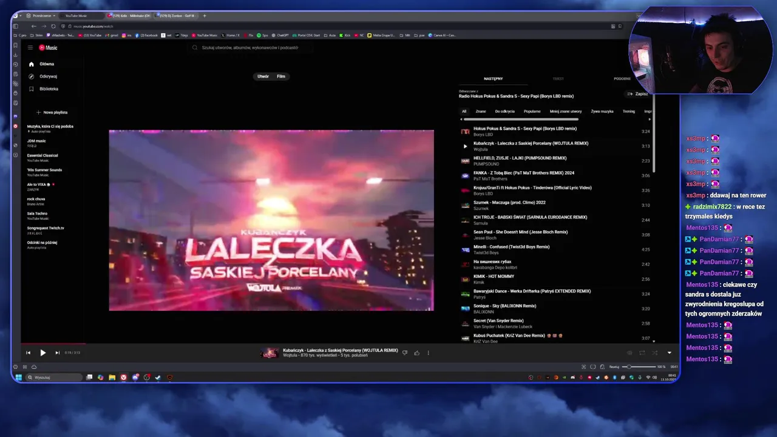This screenshot has height=437, width=777.
Task: Play Tinderówa (Official Lyric Video) in queue
Action: click(x=555, y=191)
